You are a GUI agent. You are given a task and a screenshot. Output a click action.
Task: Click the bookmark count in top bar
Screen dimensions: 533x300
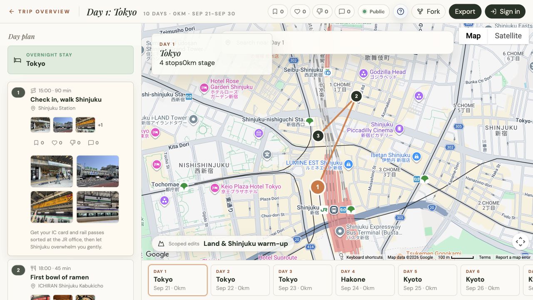pos(278,12)
